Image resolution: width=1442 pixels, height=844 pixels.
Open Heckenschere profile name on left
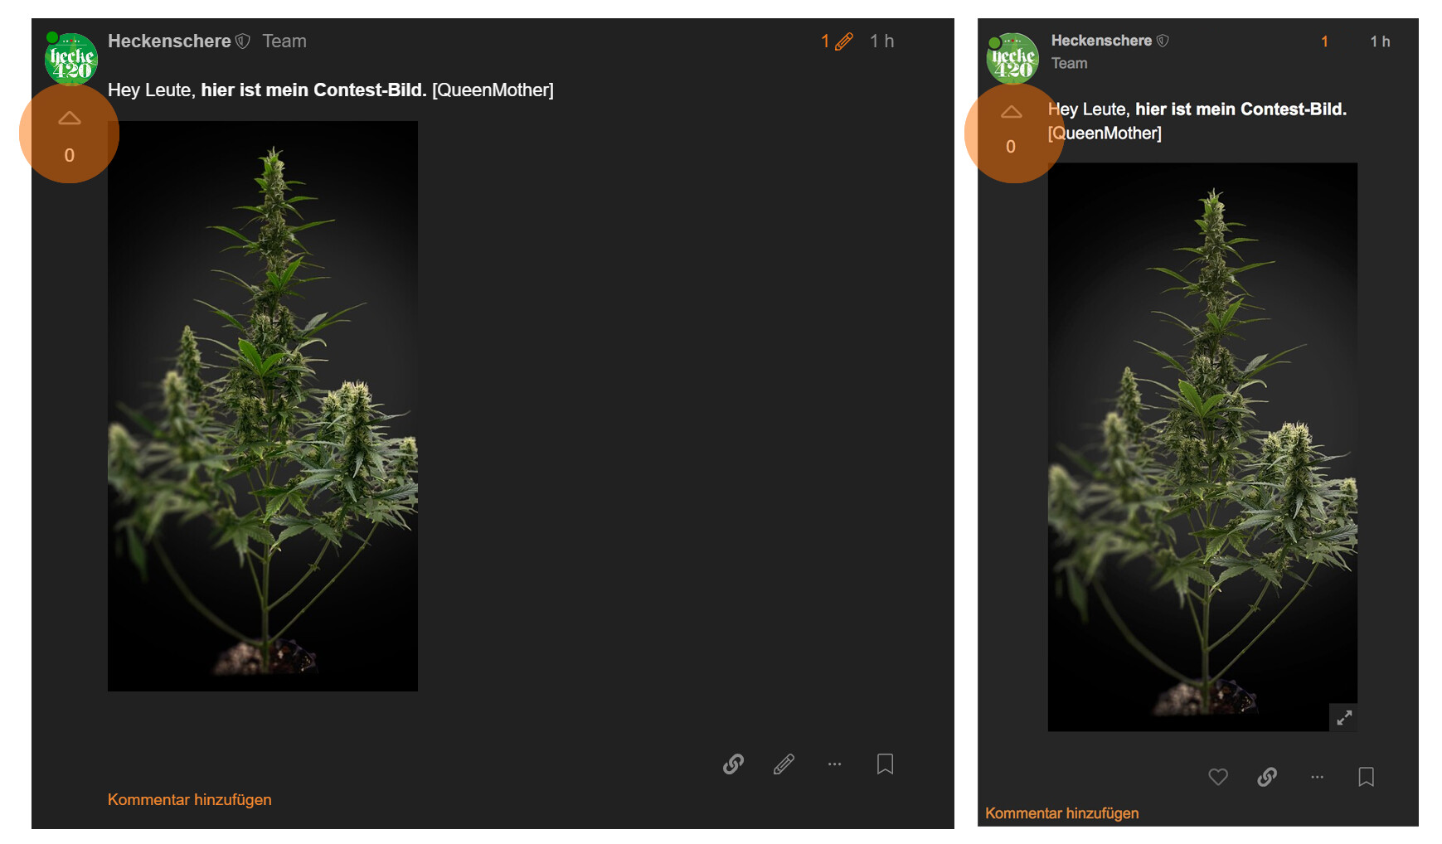(169, 41)
